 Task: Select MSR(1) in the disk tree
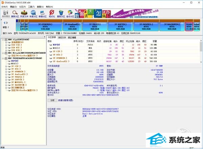[x=15, y=64]
